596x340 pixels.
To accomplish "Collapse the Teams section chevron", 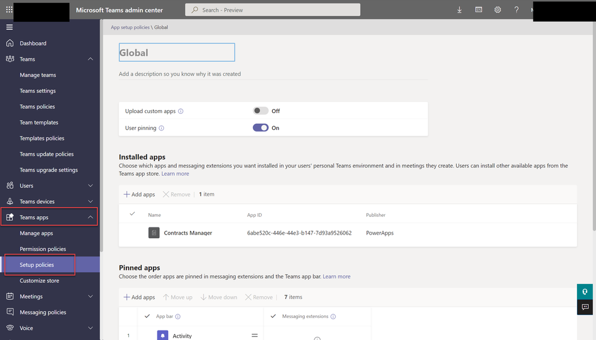I will [90, 59].
